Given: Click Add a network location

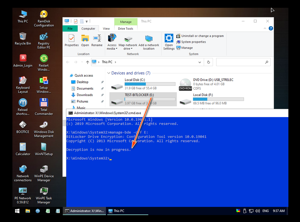Looking at the screenshot, I should point(149,42).
